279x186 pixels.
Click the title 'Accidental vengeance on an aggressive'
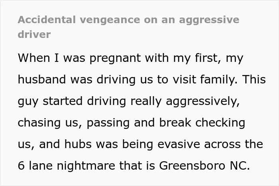pos(128,20)
